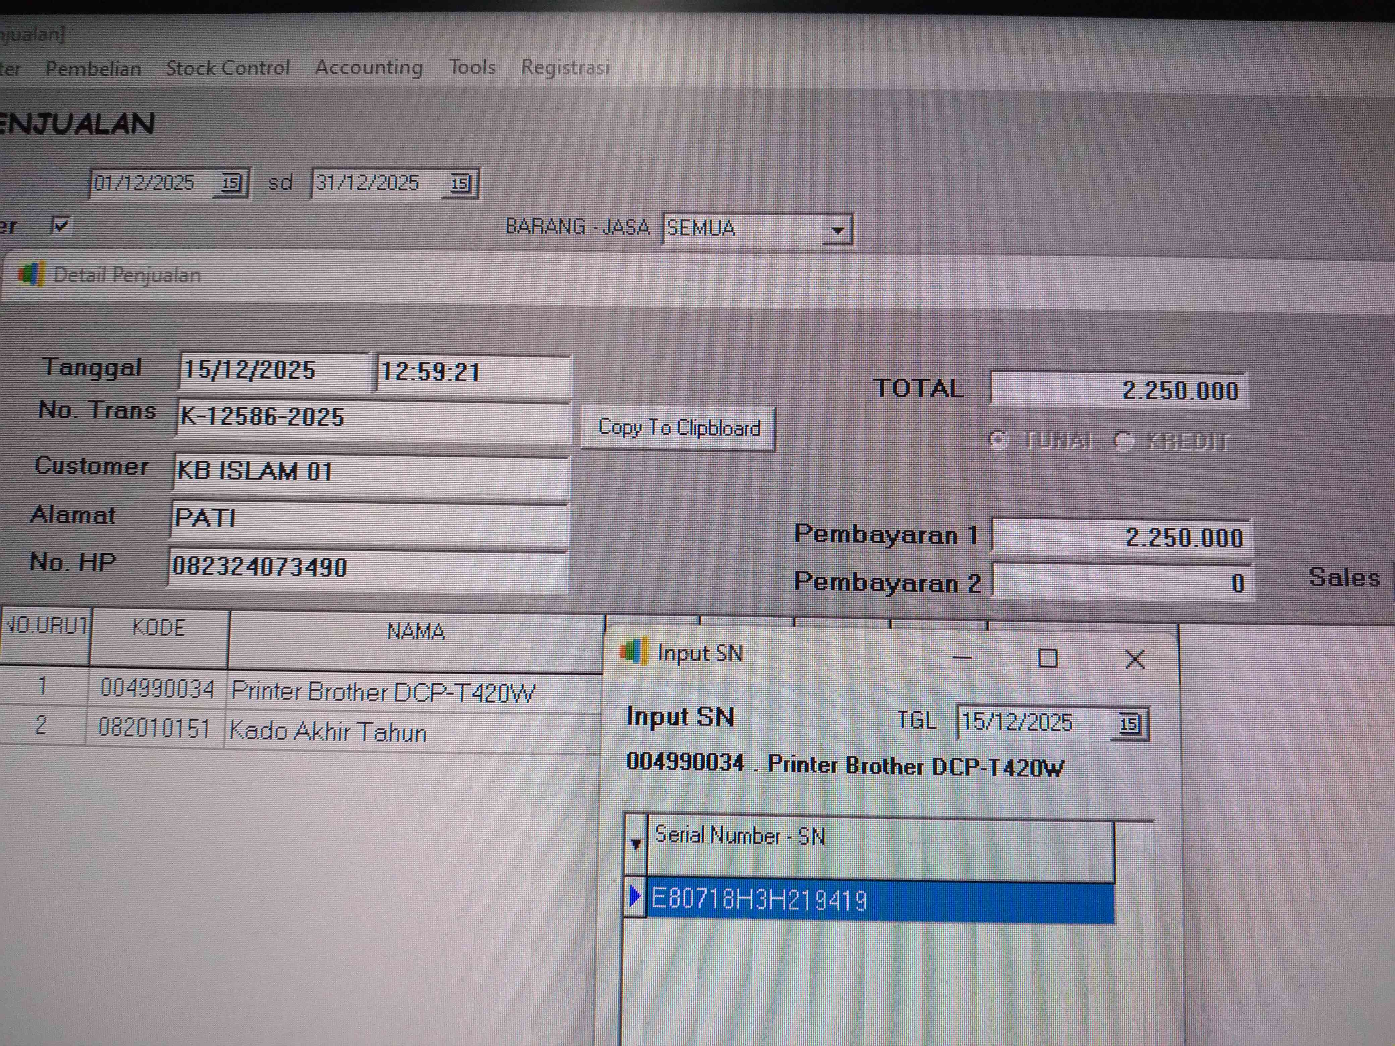Maximize the Input SN dialog
This screenshot has width=1395, height=1046.
tap(1048, 658)
